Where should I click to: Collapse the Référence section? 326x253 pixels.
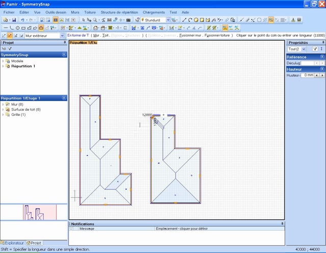click(x=322, y=57)
